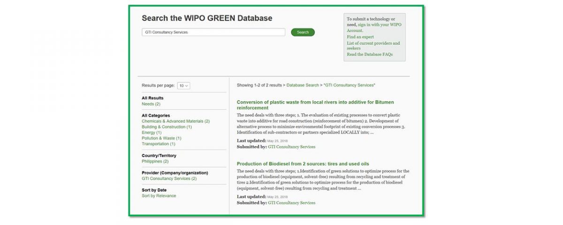
Task: Select GTI Consultancy Services provider filter
Action: (169, 179)
